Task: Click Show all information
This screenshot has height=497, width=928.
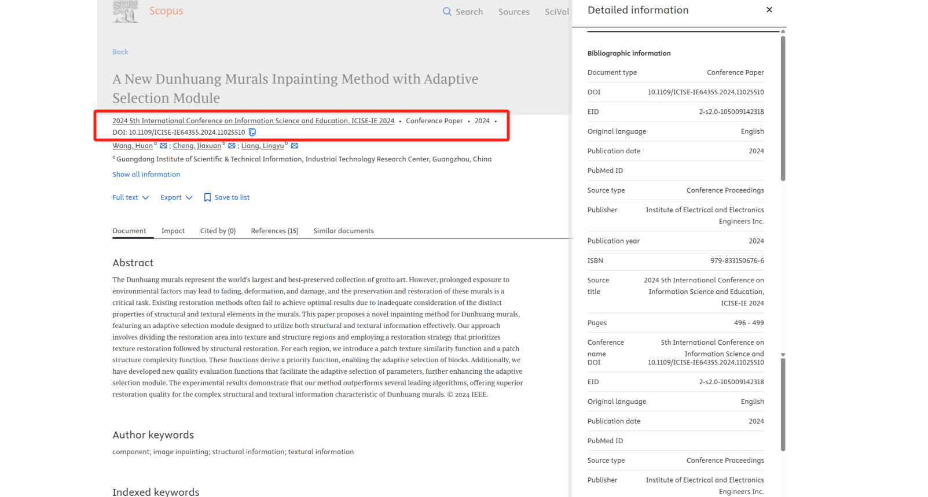Action: coord(146,174)
